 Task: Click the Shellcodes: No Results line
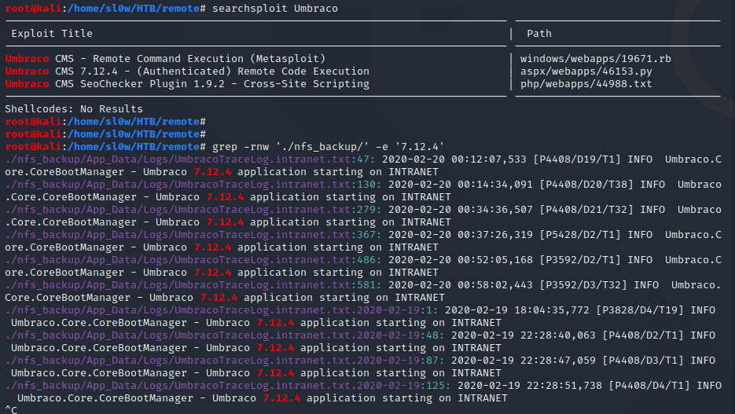(74, 109)
